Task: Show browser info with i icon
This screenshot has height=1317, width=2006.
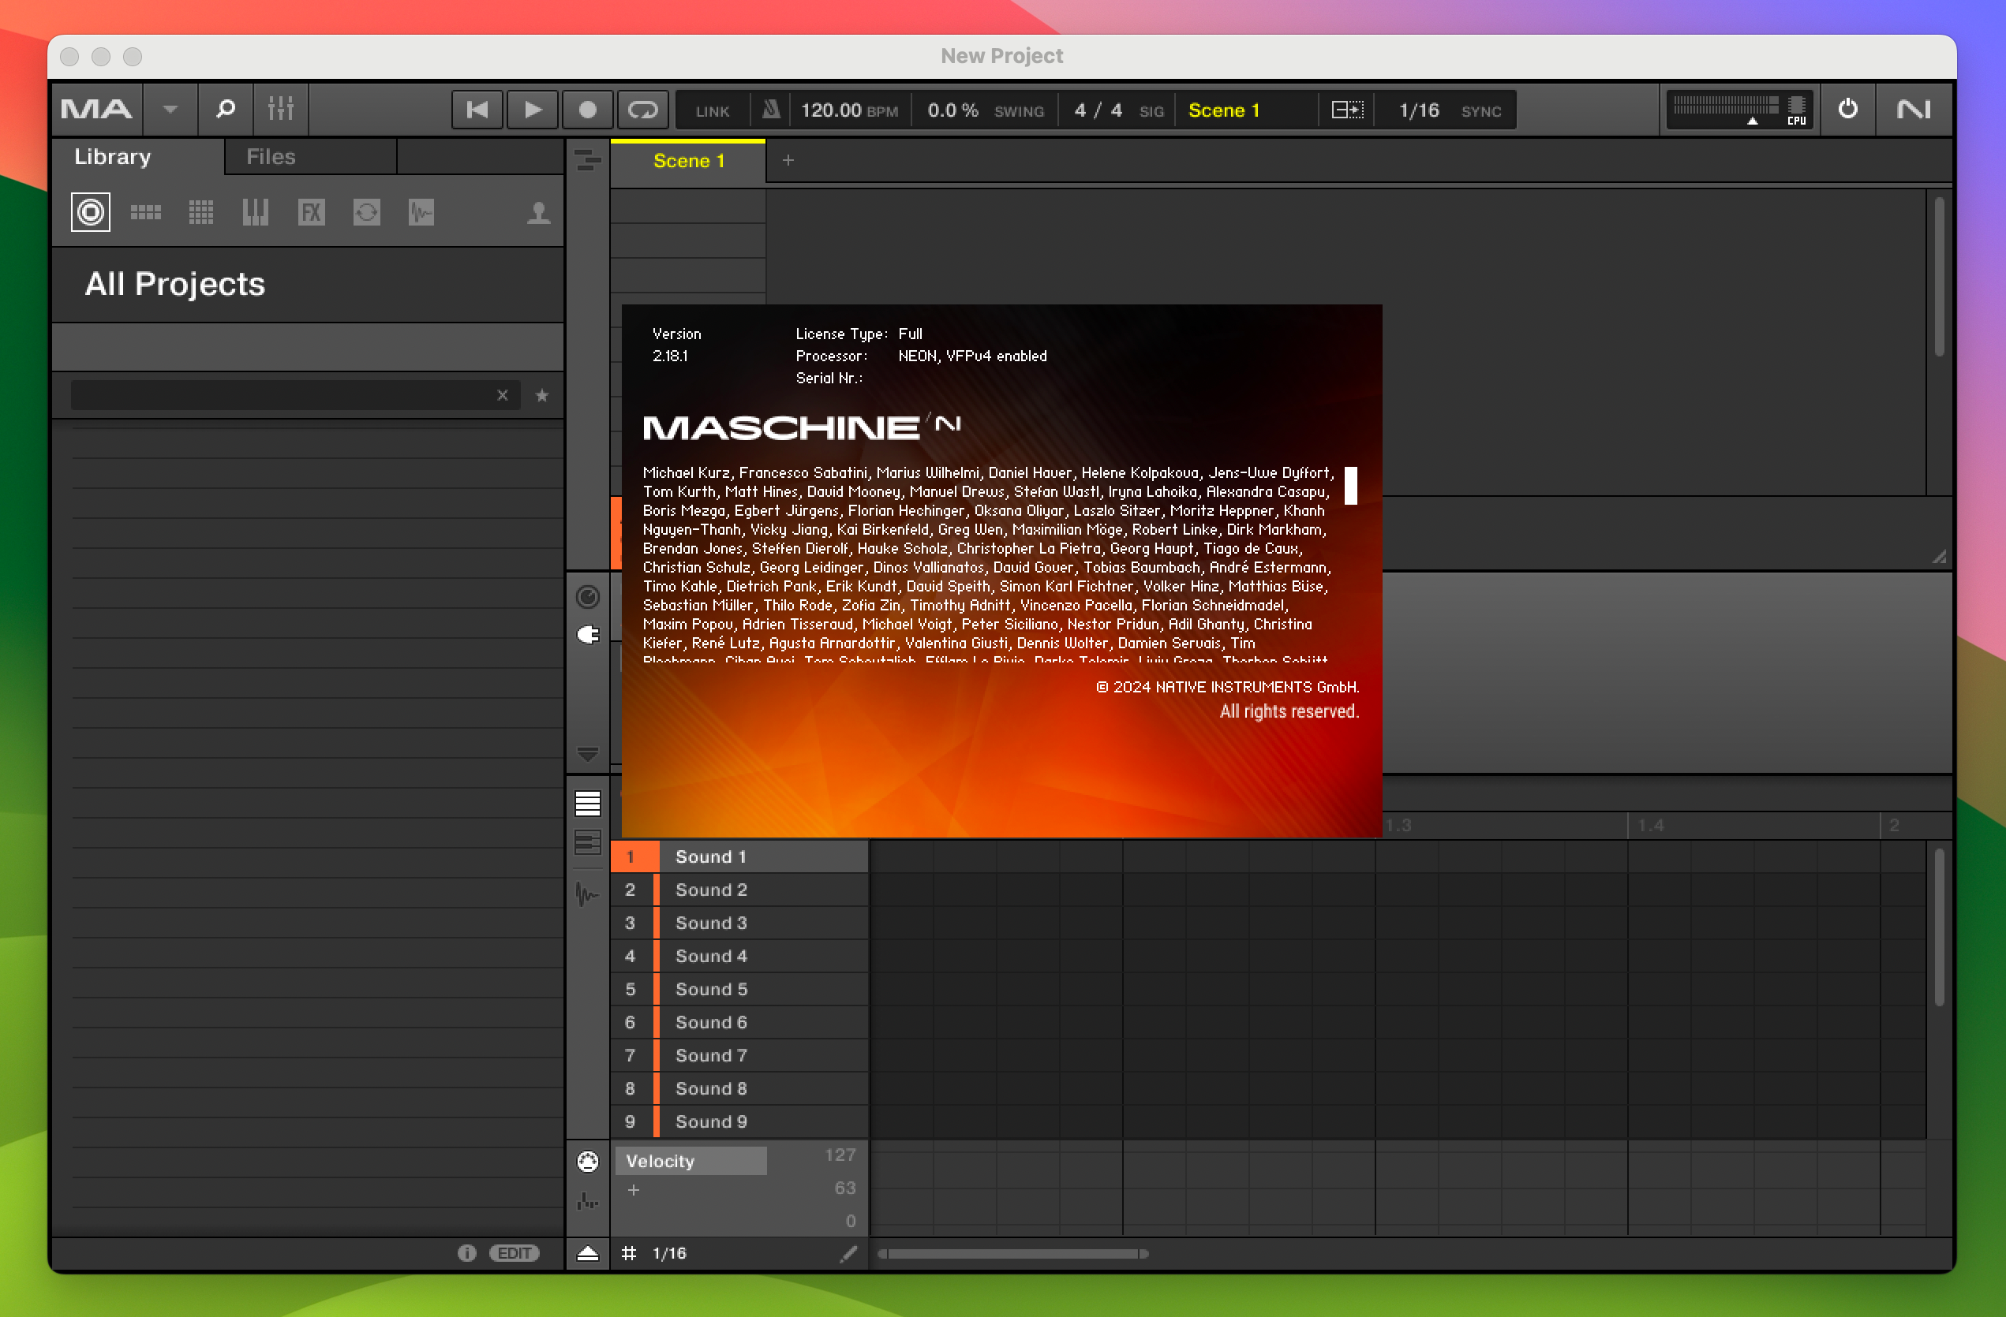Action: click(467, 1253)
